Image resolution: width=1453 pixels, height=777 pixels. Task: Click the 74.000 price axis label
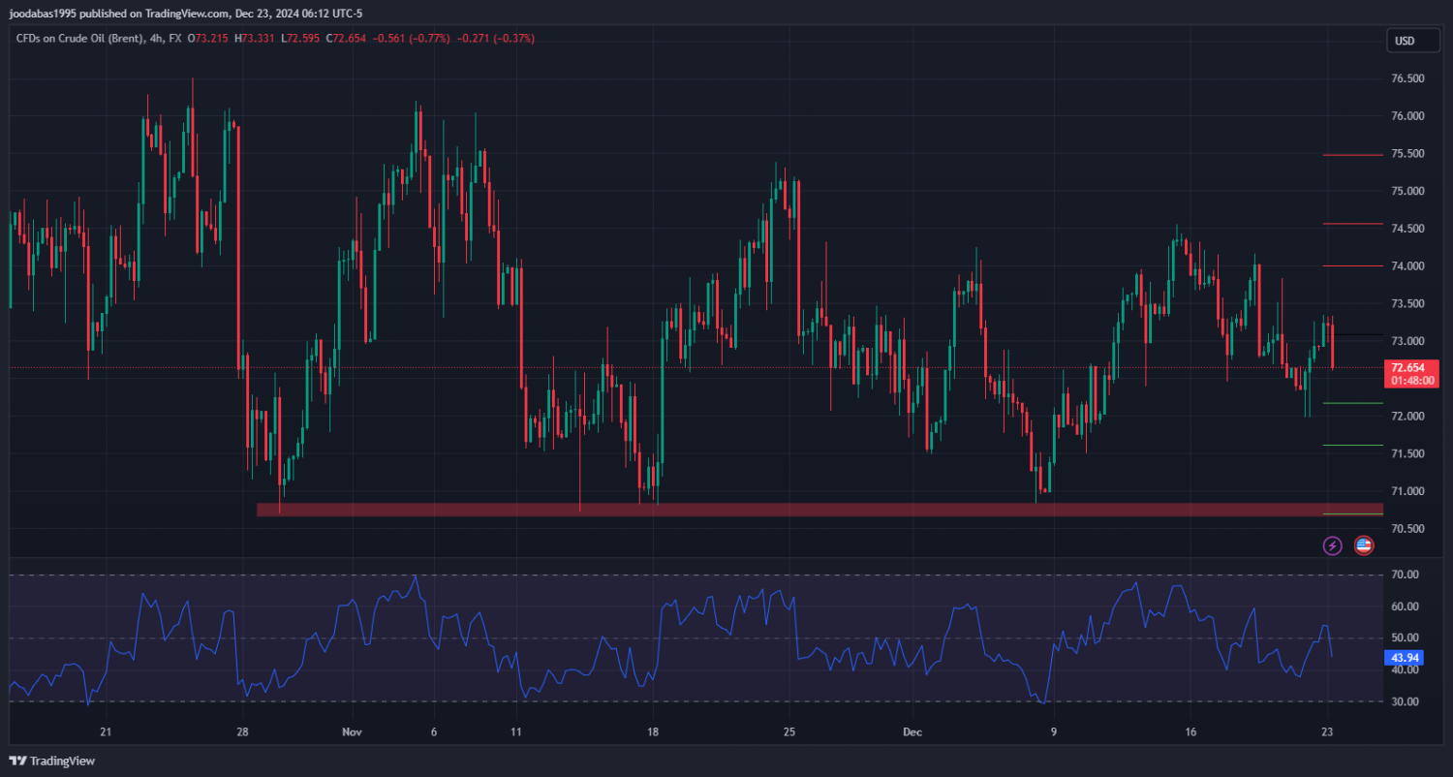click(1408, 266)
